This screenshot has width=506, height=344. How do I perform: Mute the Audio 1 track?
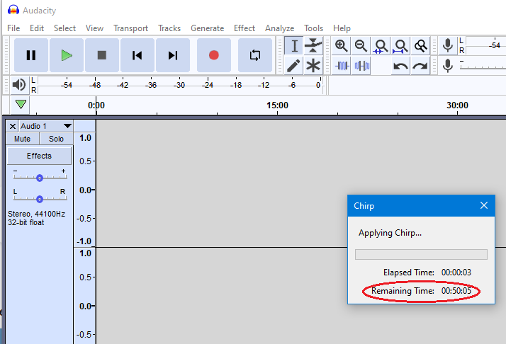[22, 139]
